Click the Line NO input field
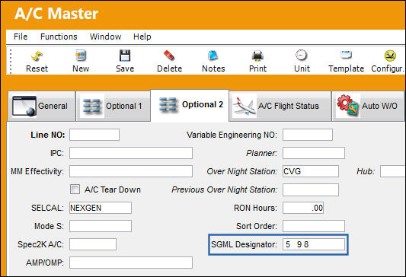The width and height of the screenshot is (406, 277). point(94,135)
